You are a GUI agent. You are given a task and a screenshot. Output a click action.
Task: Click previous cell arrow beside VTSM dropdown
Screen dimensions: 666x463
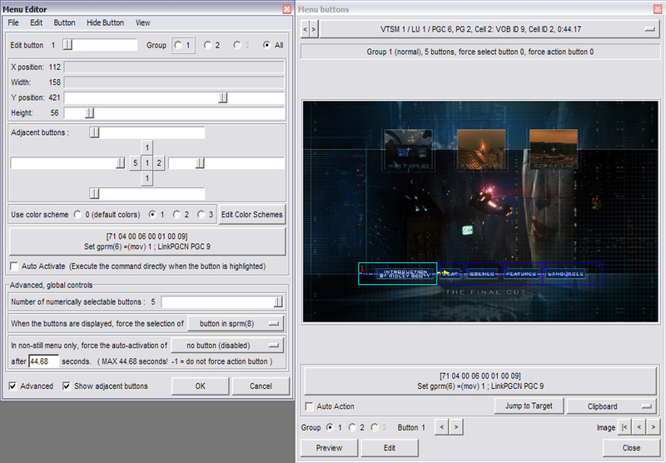click(x=305, y=29)
